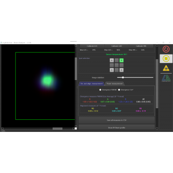Click the Image stabilizer slider handle

pyautogui.click(x=123, y=77)
